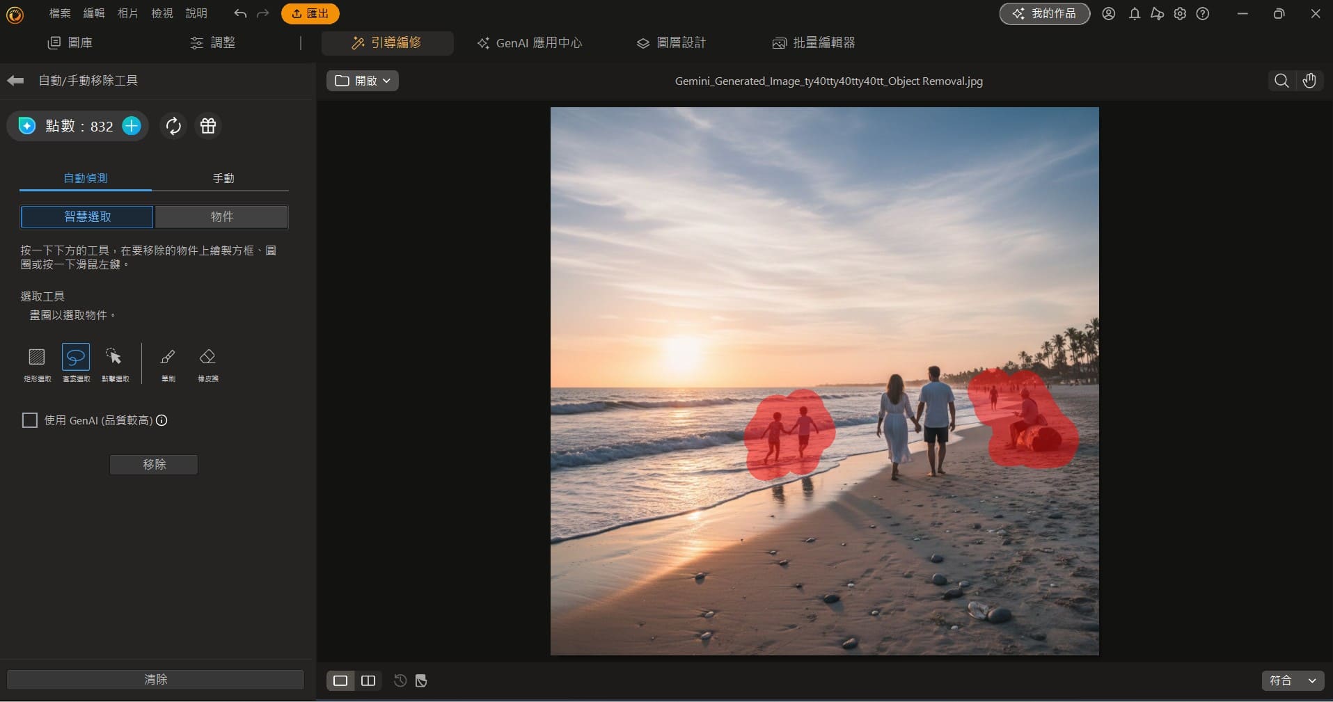Open the history clock icon
Viewport: 1333px width, 702px height.
tap(400, 680)
